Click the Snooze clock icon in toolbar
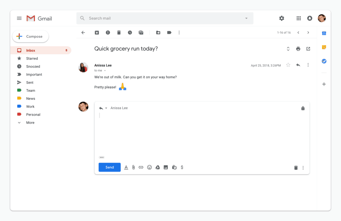The width and height of the screenshot is (341, 221). (130, 33)
